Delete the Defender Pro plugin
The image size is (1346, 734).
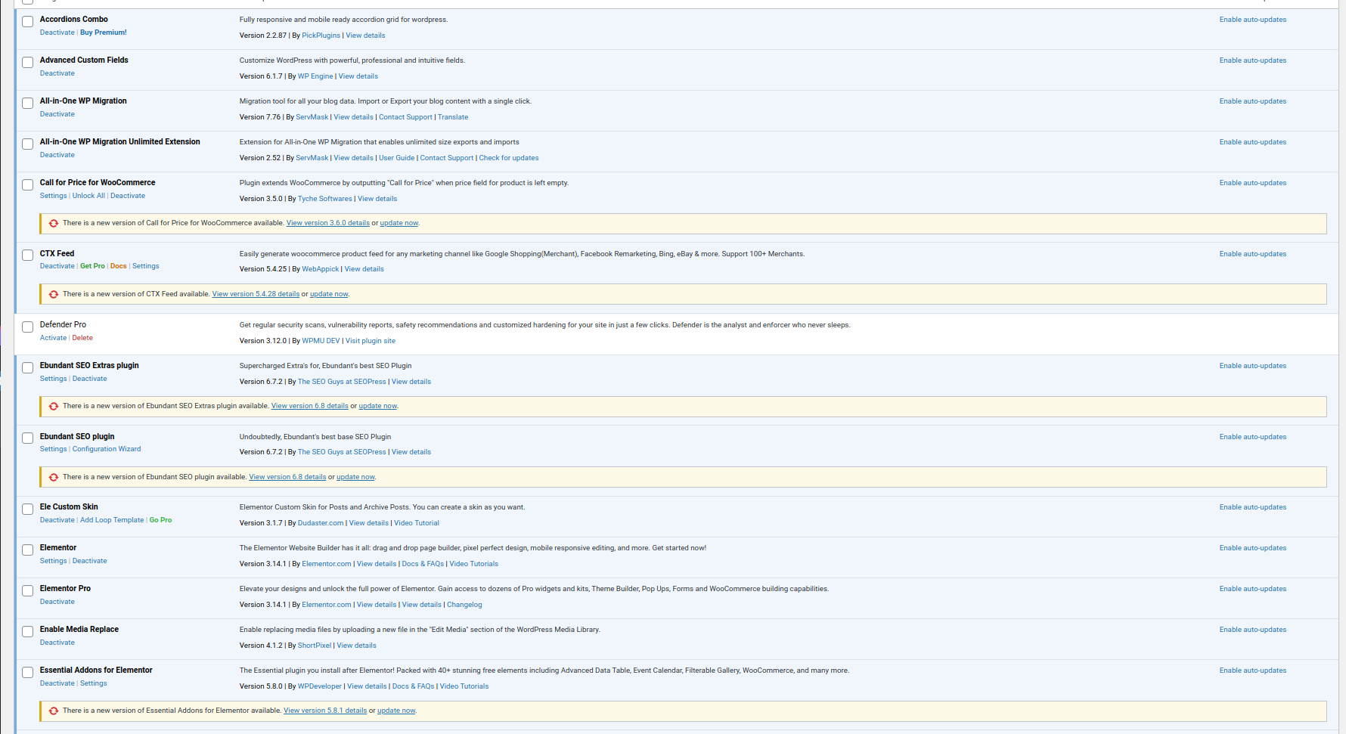click(x=82, y=338)
